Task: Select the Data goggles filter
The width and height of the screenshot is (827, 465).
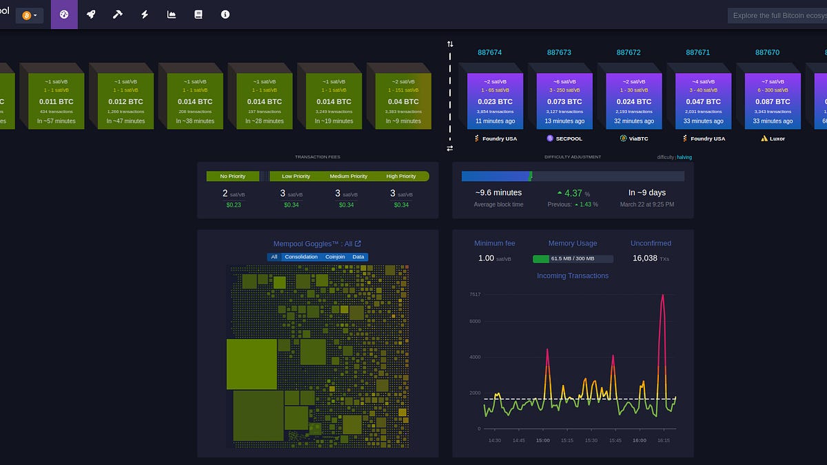Action: pyautogui.click(x=358, y=257)
